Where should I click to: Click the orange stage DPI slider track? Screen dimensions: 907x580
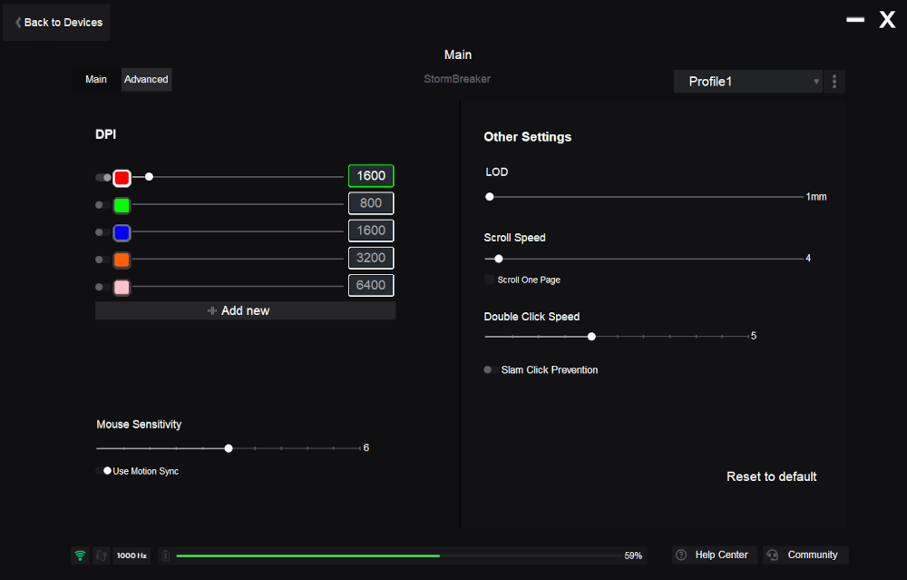238,259
